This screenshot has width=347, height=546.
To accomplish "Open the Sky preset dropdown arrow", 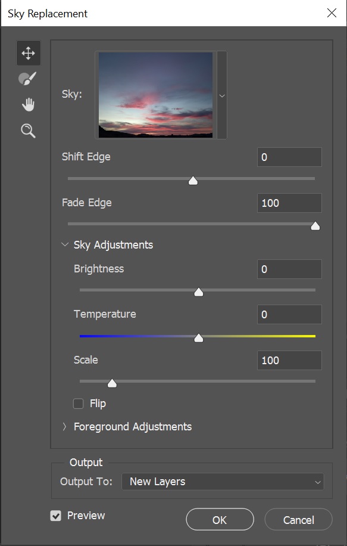I will [222, 95].
